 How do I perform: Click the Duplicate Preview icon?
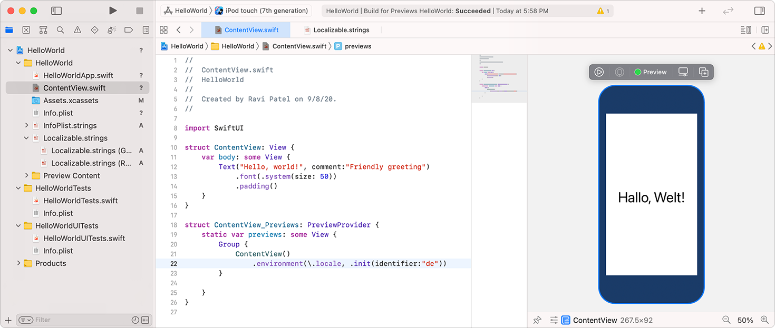704,72
